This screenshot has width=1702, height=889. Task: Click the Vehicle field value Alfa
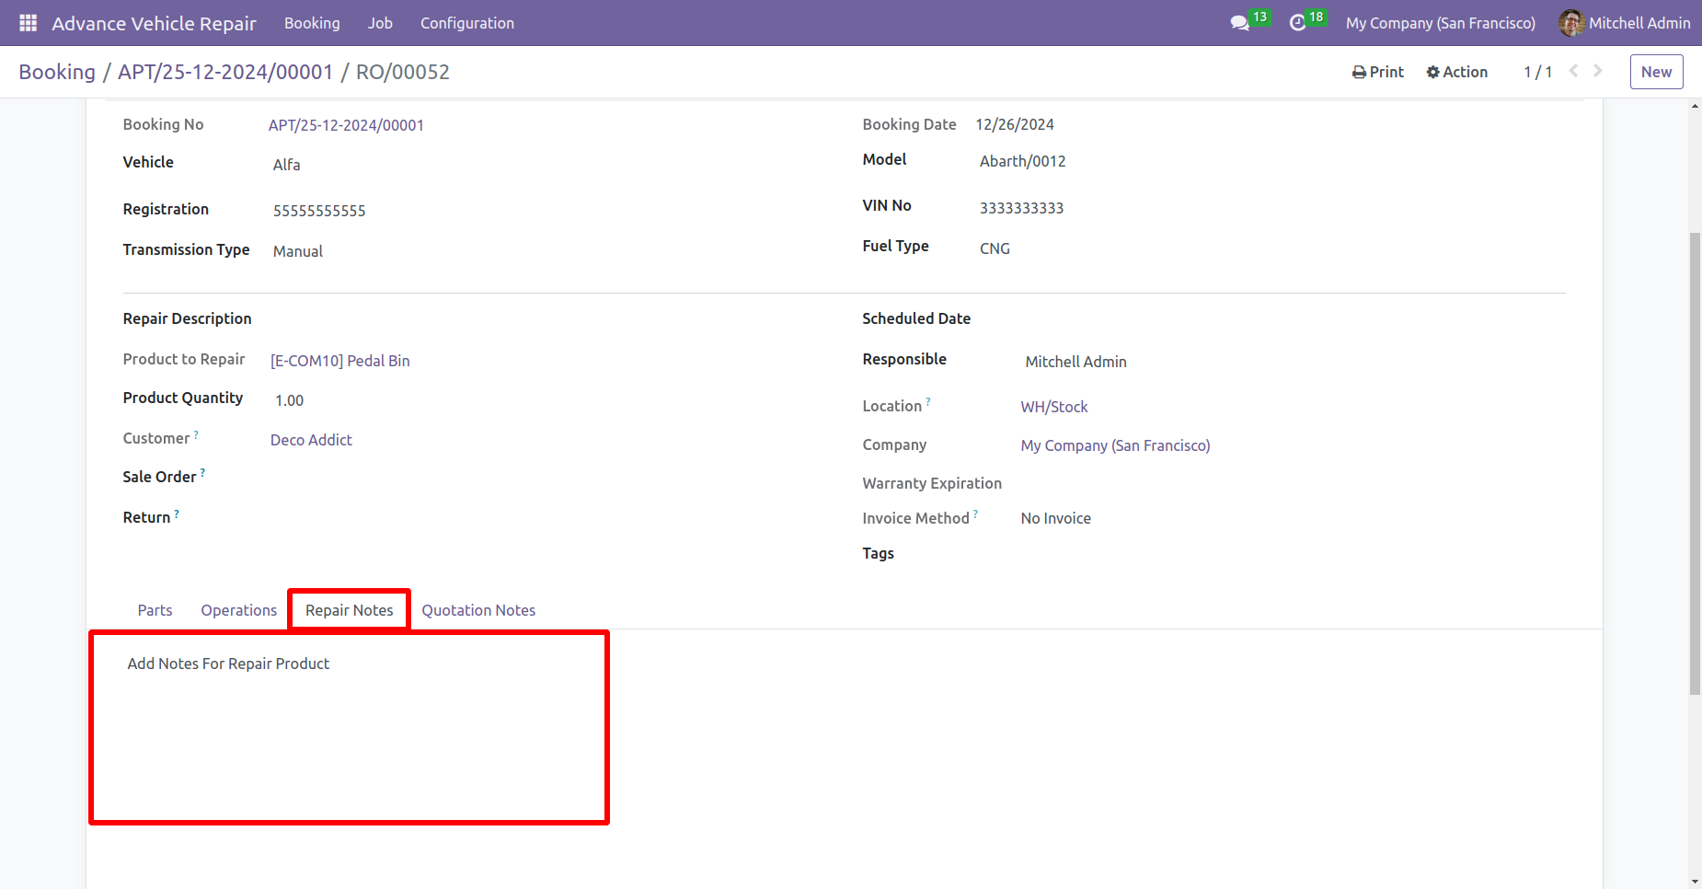(x=286, y=165)
